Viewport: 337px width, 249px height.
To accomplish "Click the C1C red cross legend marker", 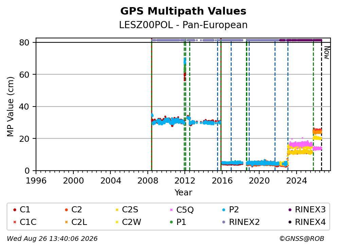I will coord(15,222).
